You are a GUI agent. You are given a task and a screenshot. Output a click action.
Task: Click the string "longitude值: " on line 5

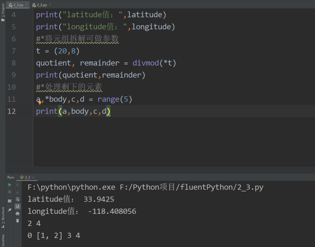pos(95,27)
